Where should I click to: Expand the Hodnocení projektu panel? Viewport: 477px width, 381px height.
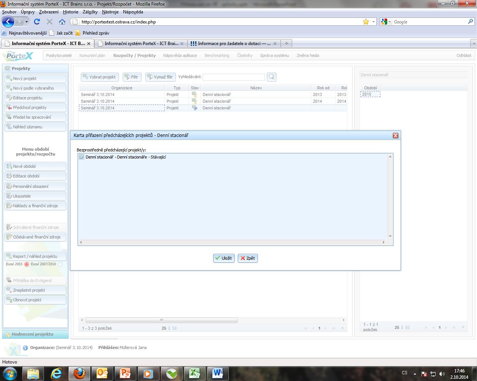[x=35, y=334]
